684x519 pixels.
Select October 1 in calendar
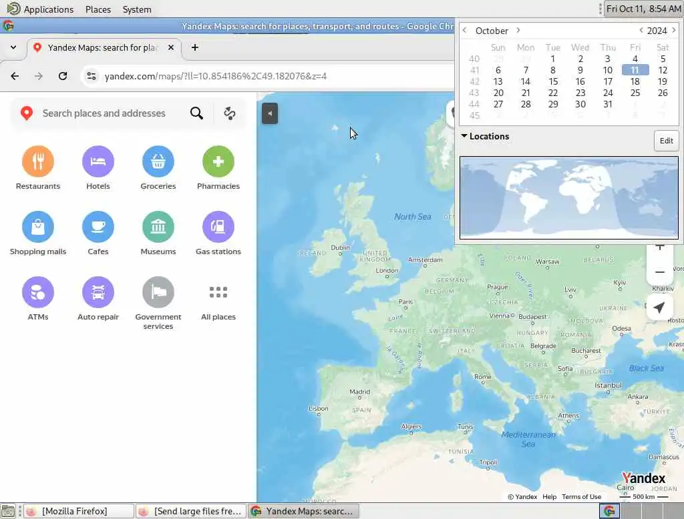552,59
